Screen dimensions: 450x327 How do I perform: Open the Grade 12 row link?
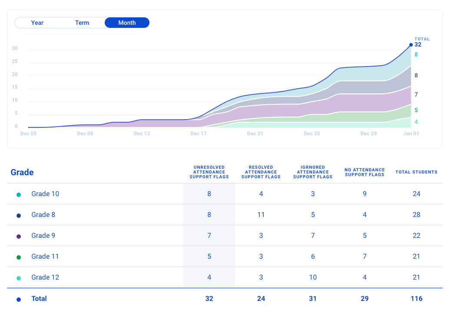[x=45, y=277]
